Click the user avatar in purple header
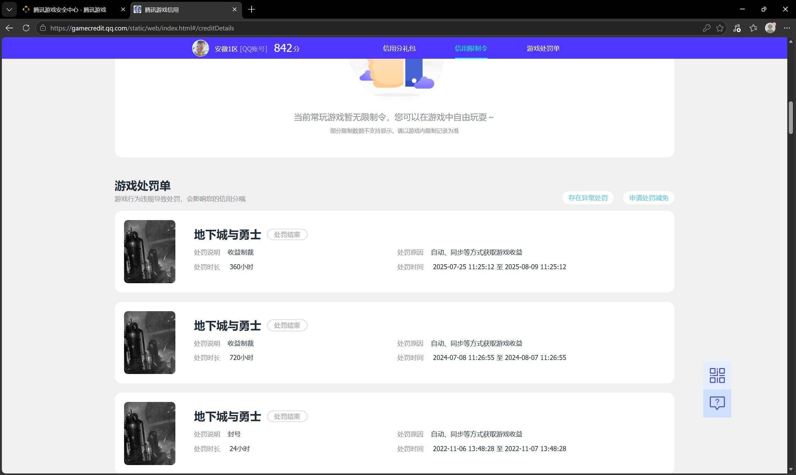The width and height of the screenshot is (796, 475). pos(200,48)
